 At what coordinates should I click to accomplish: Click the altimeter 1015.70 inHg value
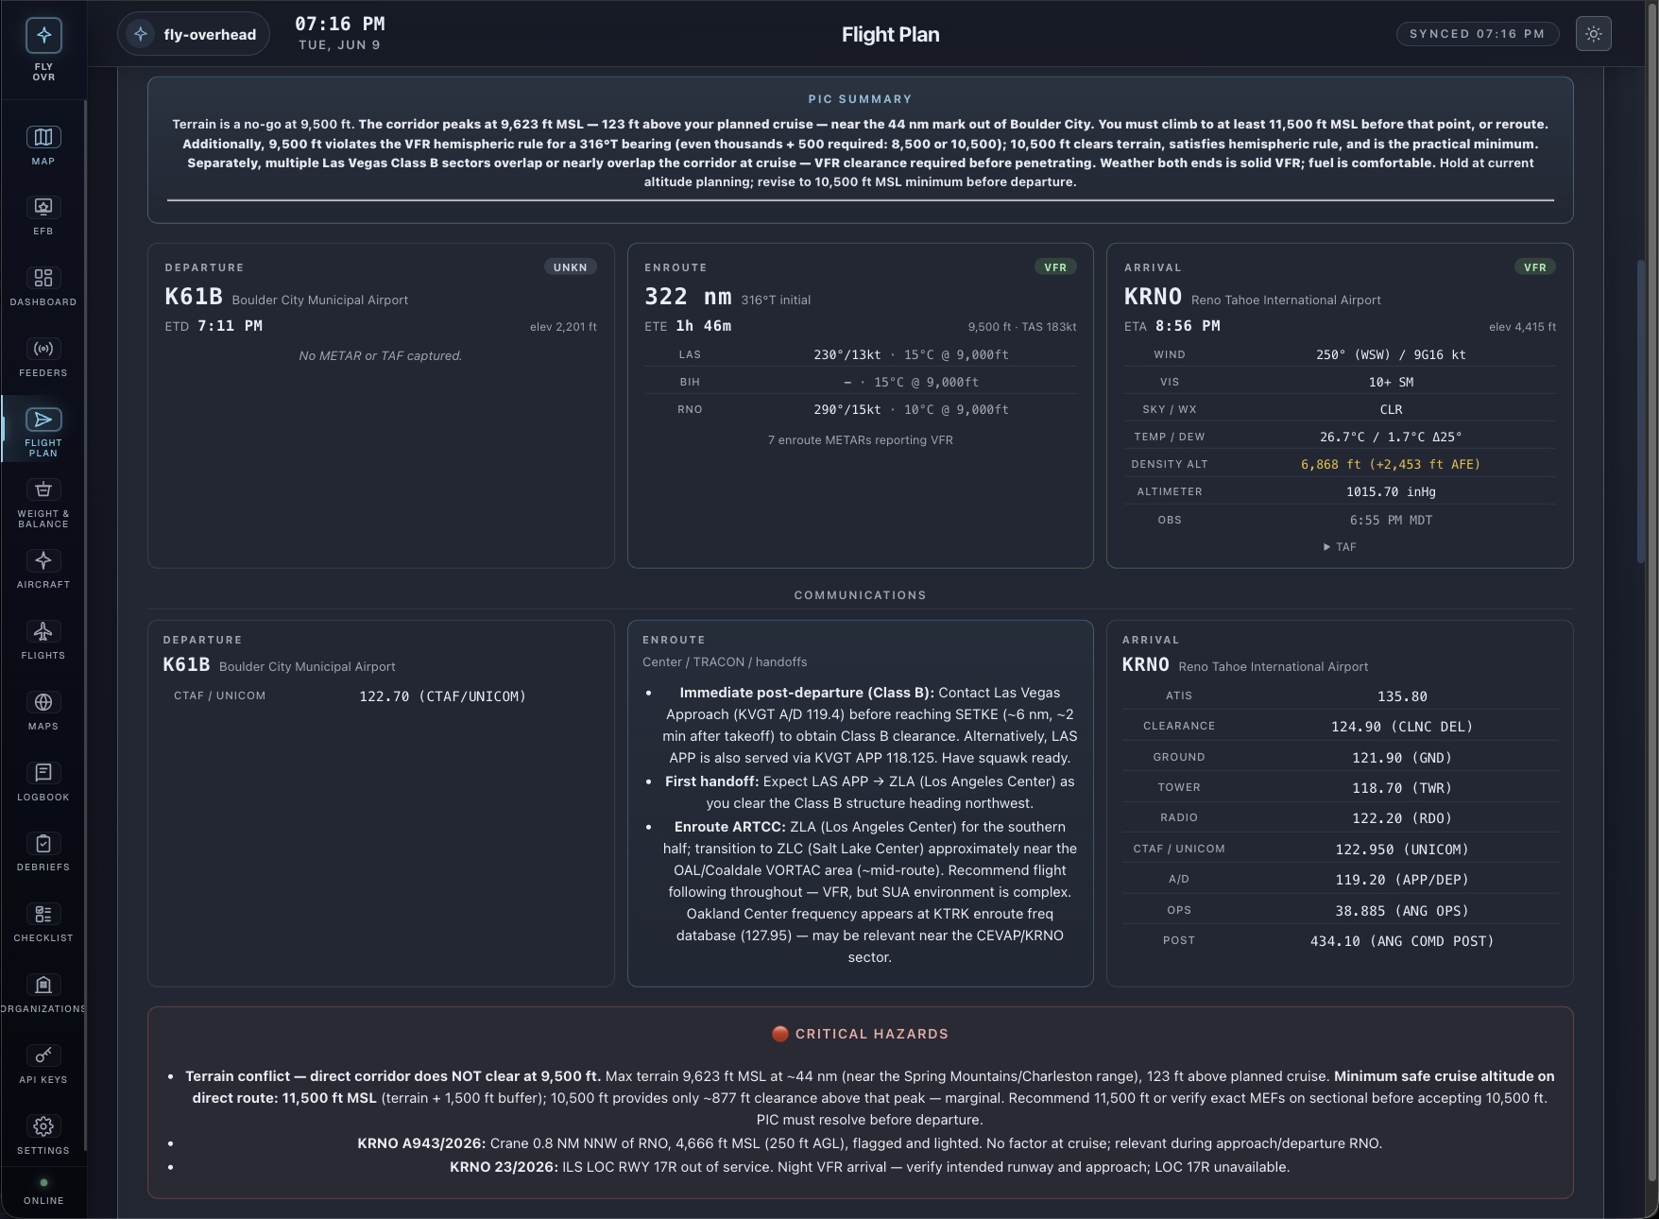tap(1391, 491)
